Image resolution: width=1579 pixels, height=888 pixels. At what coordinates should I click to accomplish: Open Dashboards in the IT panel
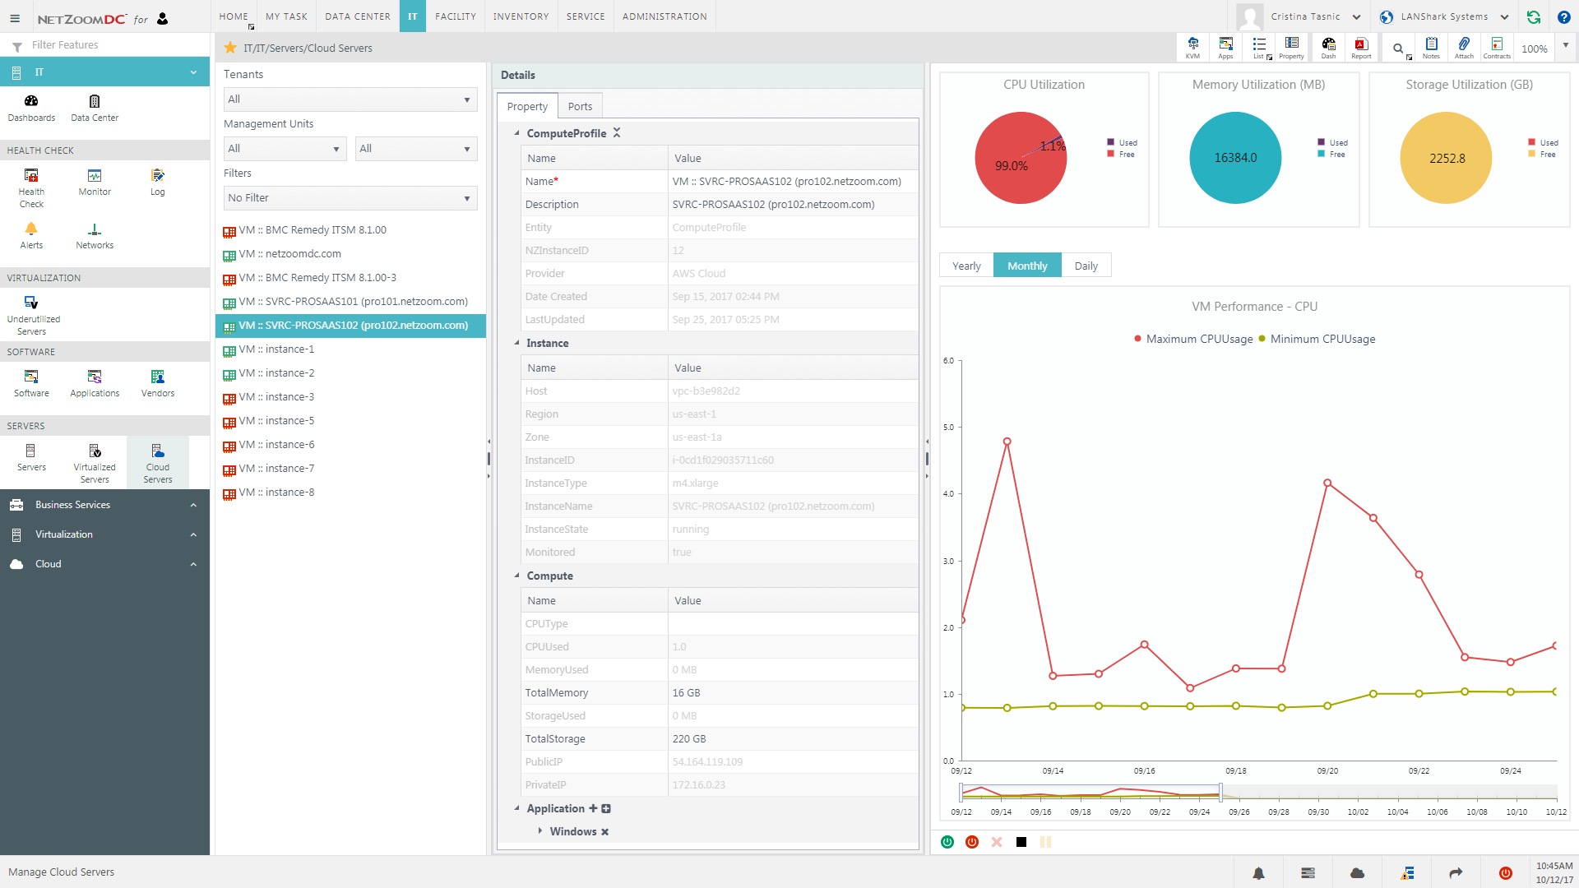pos(31,108)
